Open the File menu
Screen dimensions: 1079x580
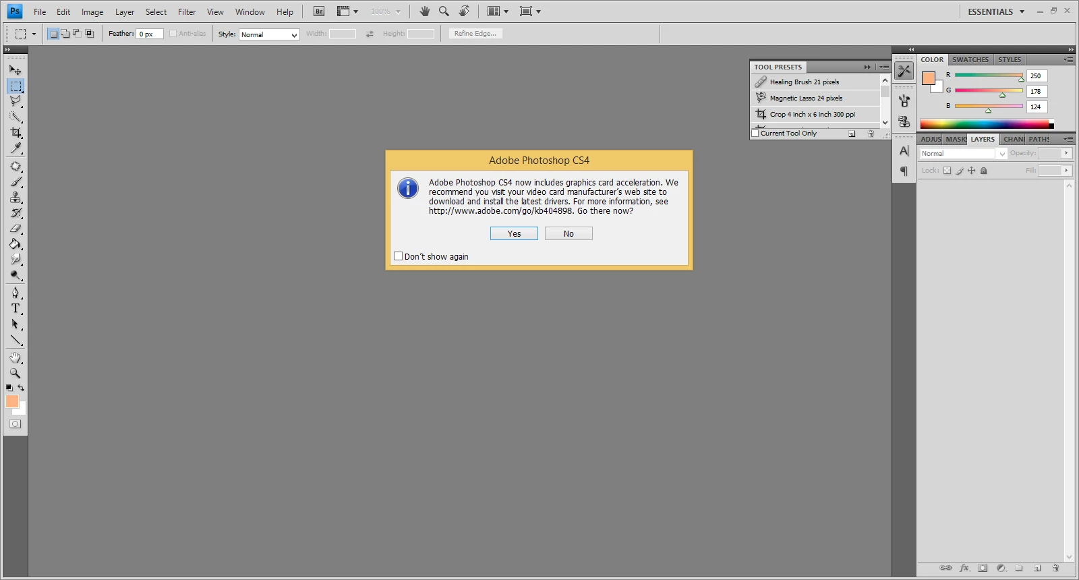40,11
